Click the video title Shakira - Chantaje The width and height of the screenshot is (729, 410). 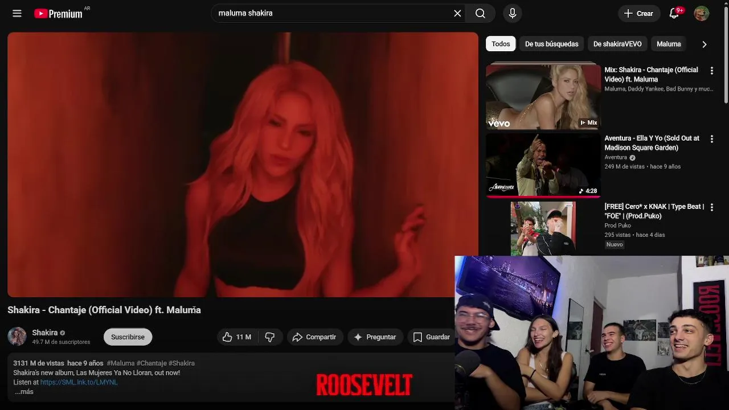click(104, 310)
